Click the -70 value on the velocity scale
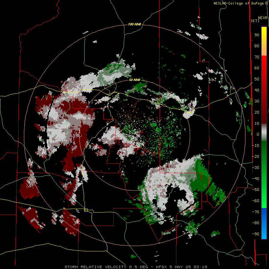This screenshot has height=269, width=269. coord(256,212)
